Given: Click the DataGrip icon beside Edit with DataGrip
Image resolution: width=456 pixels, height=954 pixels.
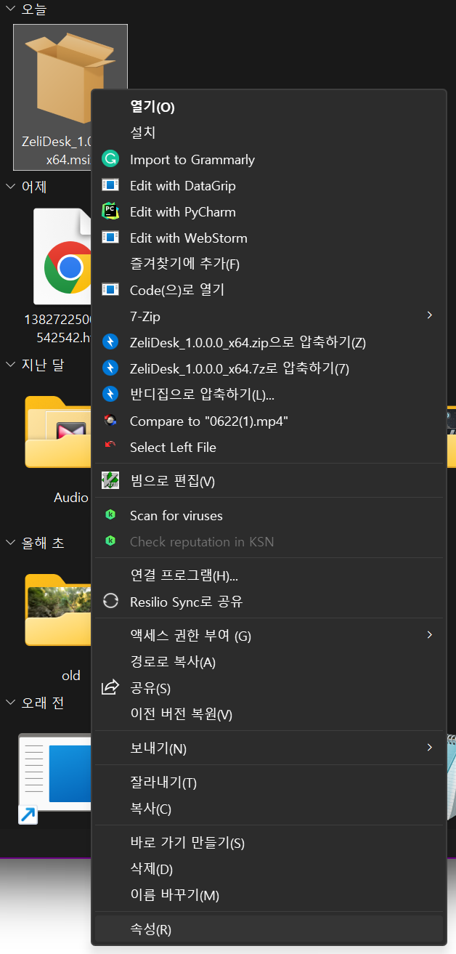Looking at the screenshot, I should pyautogui.click(x=110, y=185).
